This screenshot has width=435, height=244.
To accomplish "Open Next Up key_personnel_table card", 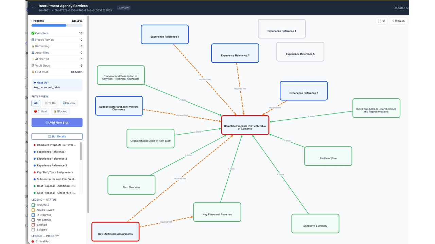I will click(57, 85).
